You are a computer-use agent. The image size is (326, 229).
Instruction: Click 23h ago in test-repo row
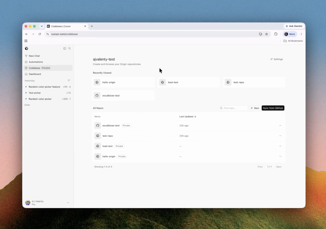[x=184, y=136]
